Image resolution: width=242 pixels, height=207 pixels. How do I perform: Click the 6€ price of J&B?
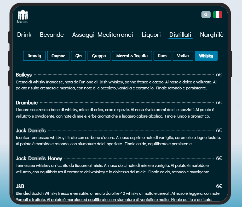click(219, 186)
